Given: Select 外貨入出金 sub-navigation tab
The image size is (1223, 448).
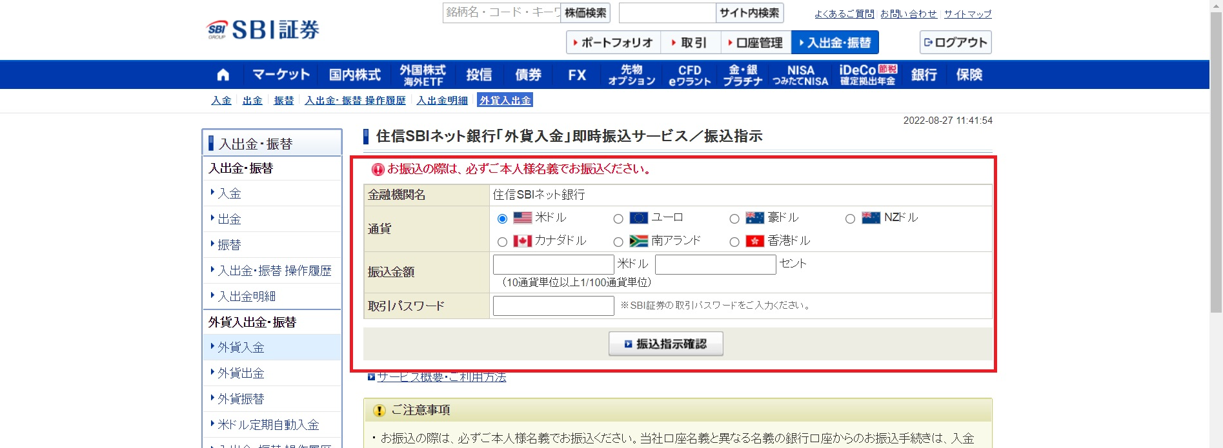Looking at the screenshot, I should click(x=505, y=101).
